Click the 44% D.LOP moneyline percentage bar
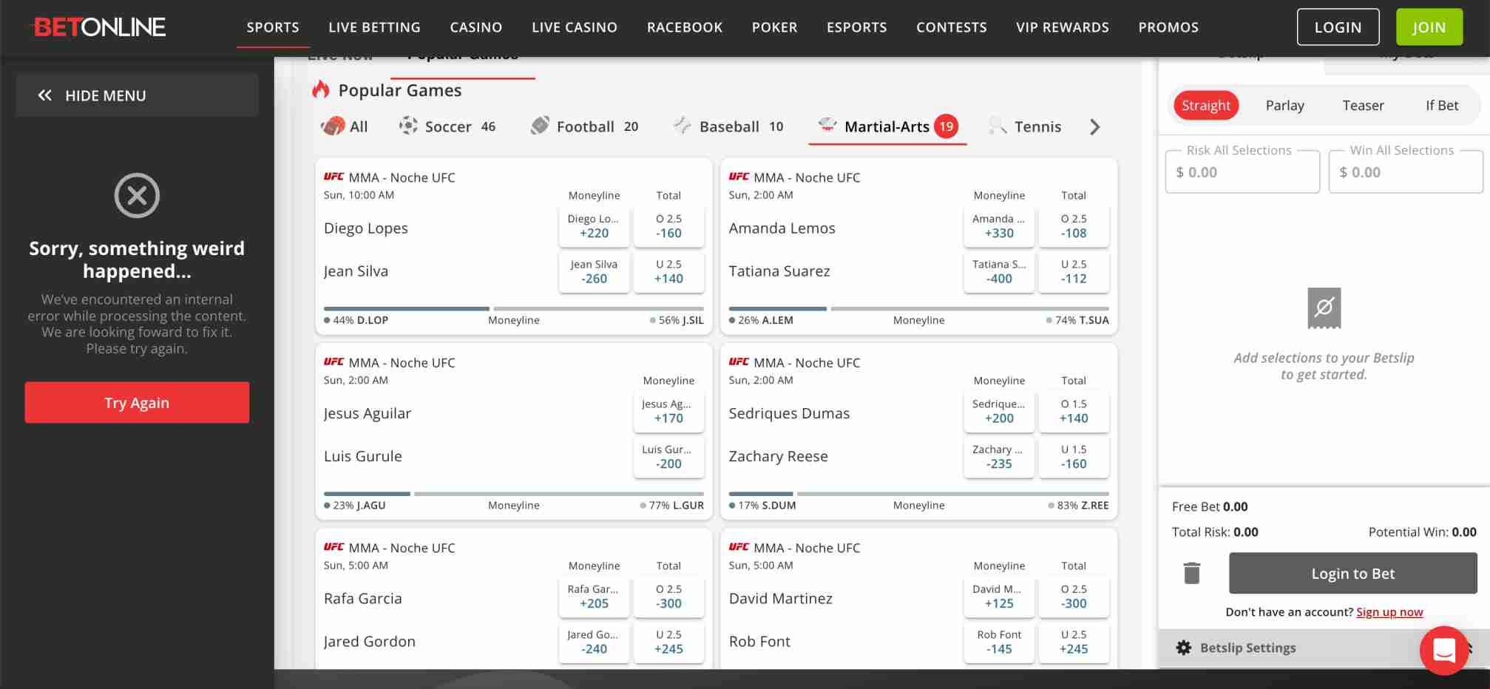The image size is (1490, 689). [407, 308]
